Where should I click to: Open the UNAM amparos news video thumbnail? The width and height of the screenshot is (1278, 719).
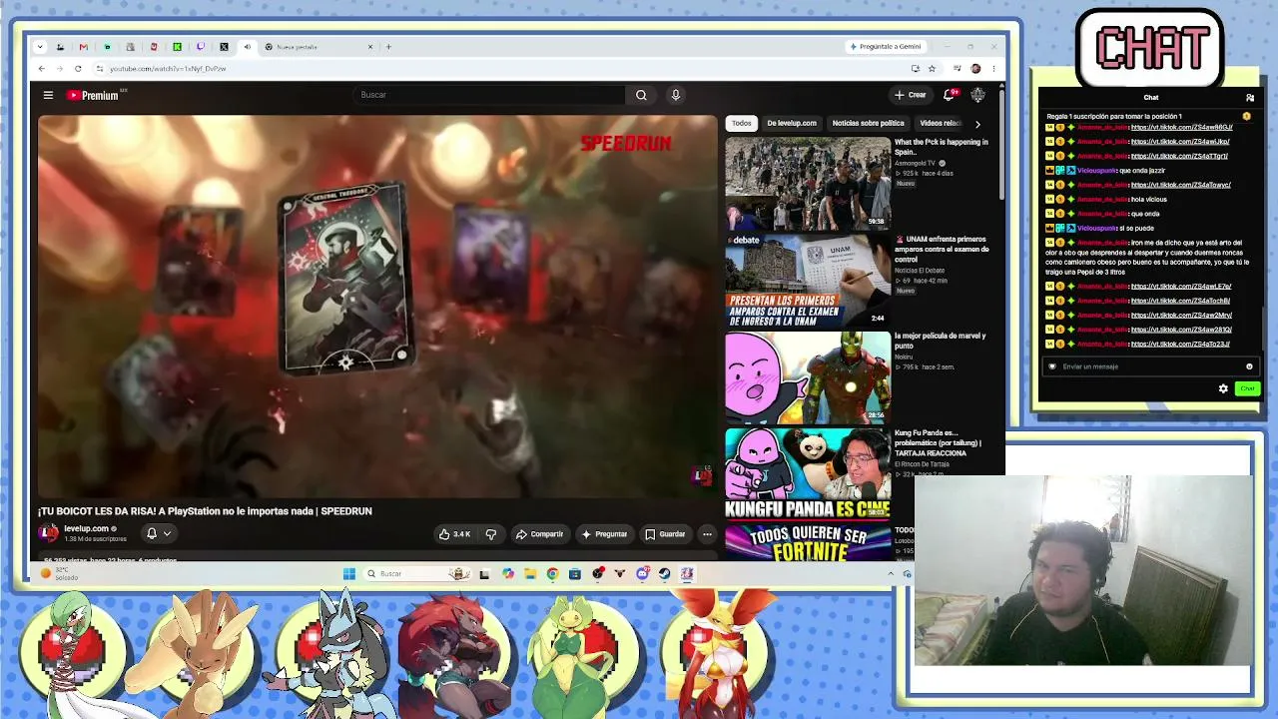(808, 281)
